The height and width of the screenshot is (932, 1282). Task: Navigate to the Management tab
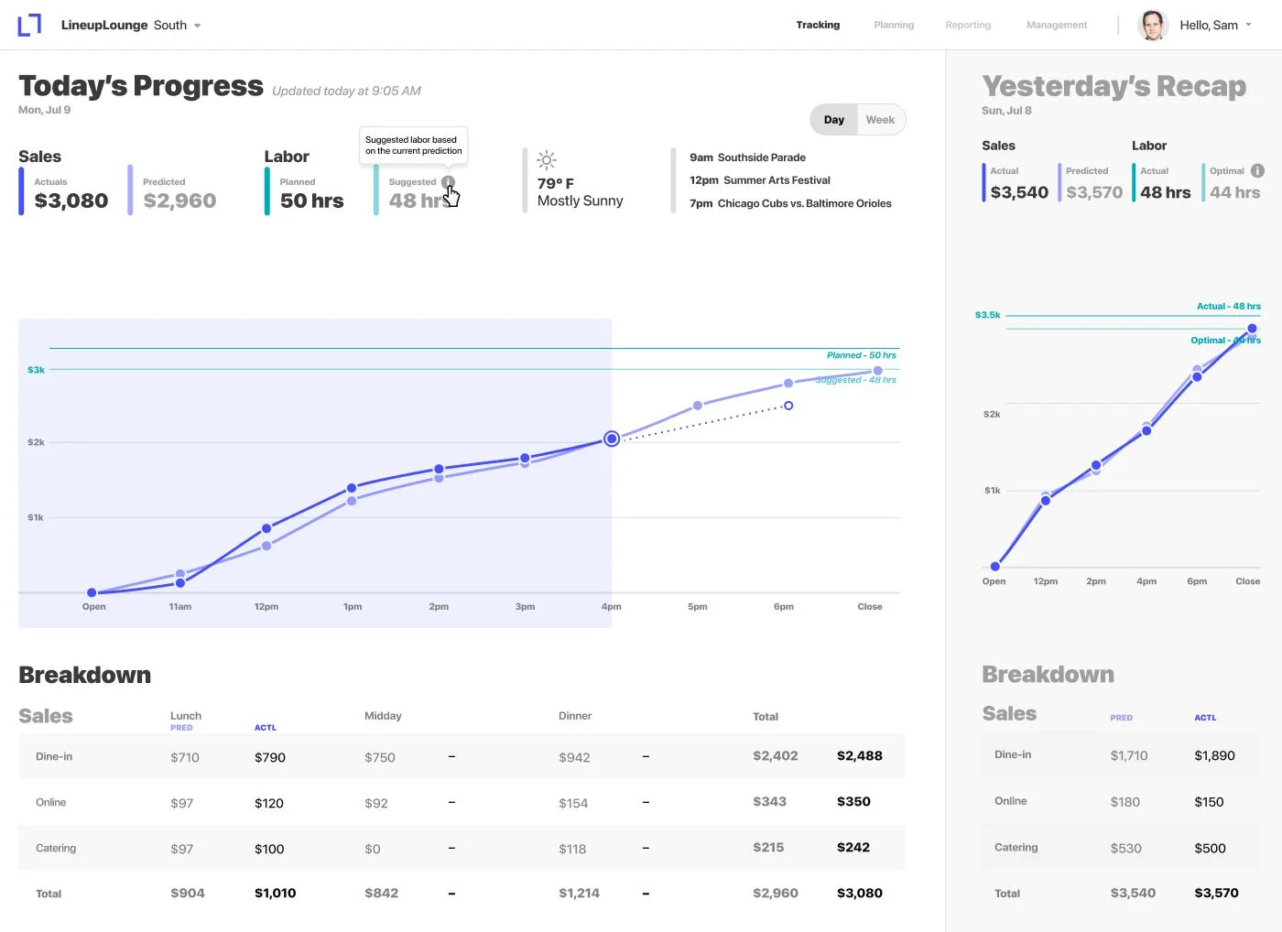[x=1057, y=25]
